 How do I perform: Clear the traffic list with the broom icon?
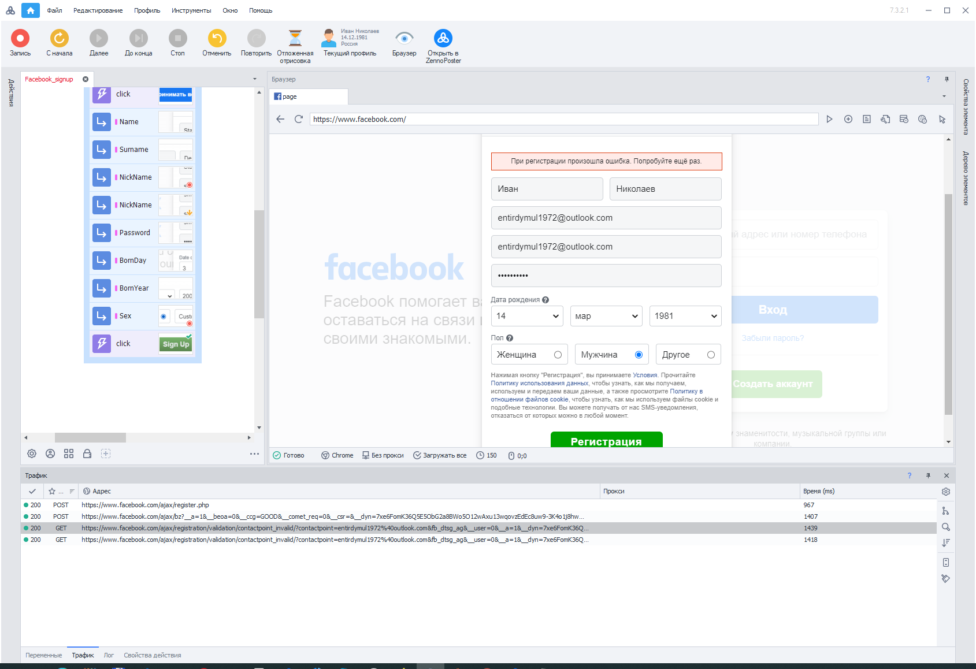pos(945,578)
